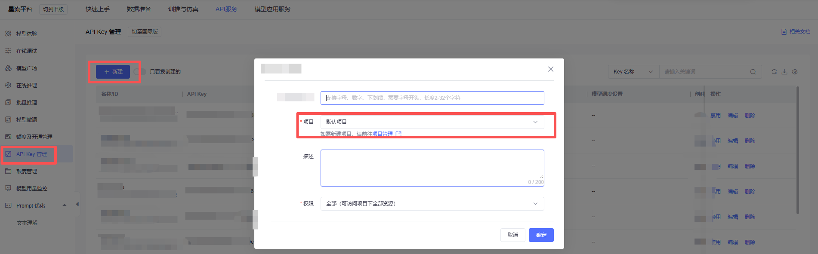Toggle the 只看我创建的 switch
The width and height of the screenshot is (818, 254).
tap(139, 72)
